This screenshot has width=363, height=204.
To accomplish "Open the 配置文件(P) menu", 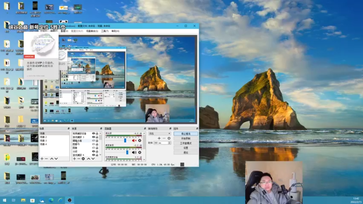I will coord(77,31).
